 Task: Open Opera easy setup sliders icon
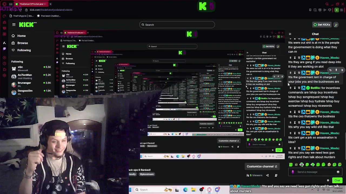(342, 10)
